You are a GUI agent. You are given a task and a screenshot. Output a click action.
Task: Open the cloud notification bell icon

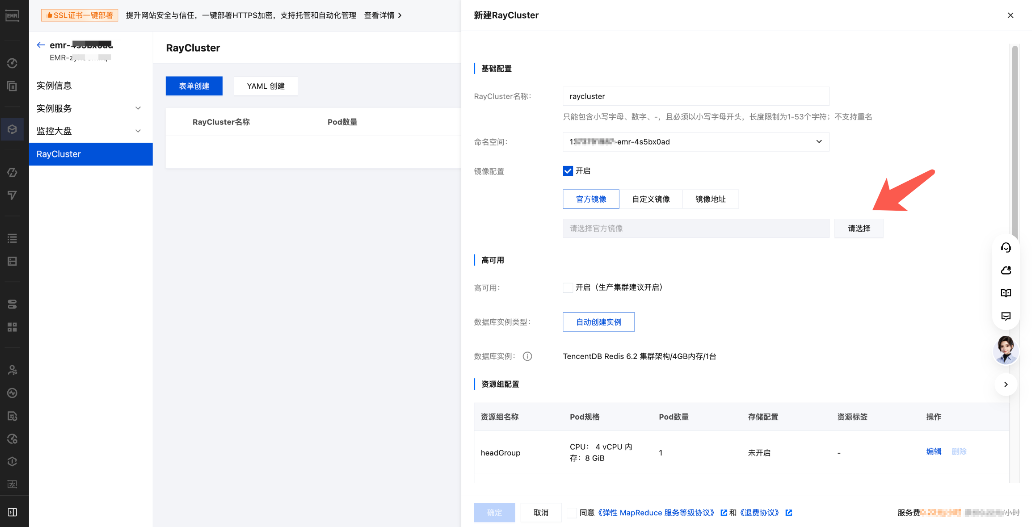tap(1006, 270)
